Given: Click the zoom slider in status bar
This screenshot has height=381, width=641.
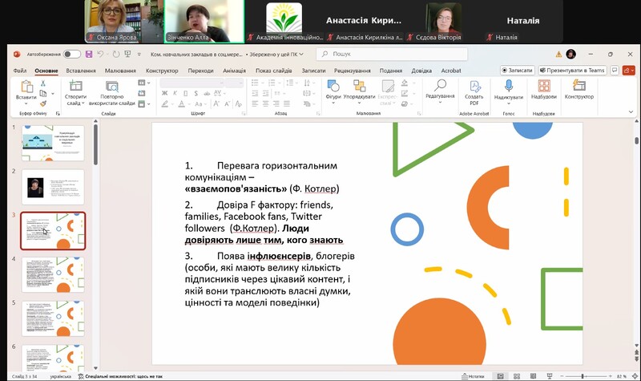Looking at the screenshot, I should click(x=586, y=376).
